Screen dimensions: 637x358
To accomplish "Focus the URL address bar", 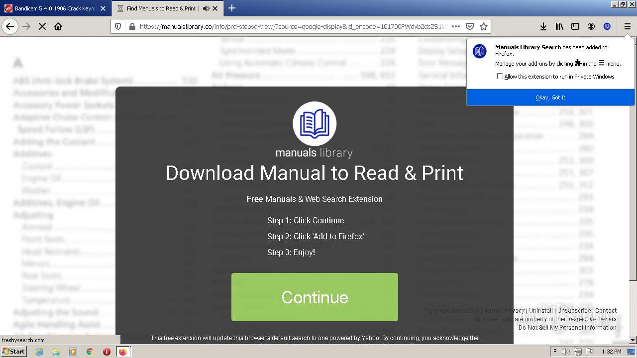I will coord(294,26).
